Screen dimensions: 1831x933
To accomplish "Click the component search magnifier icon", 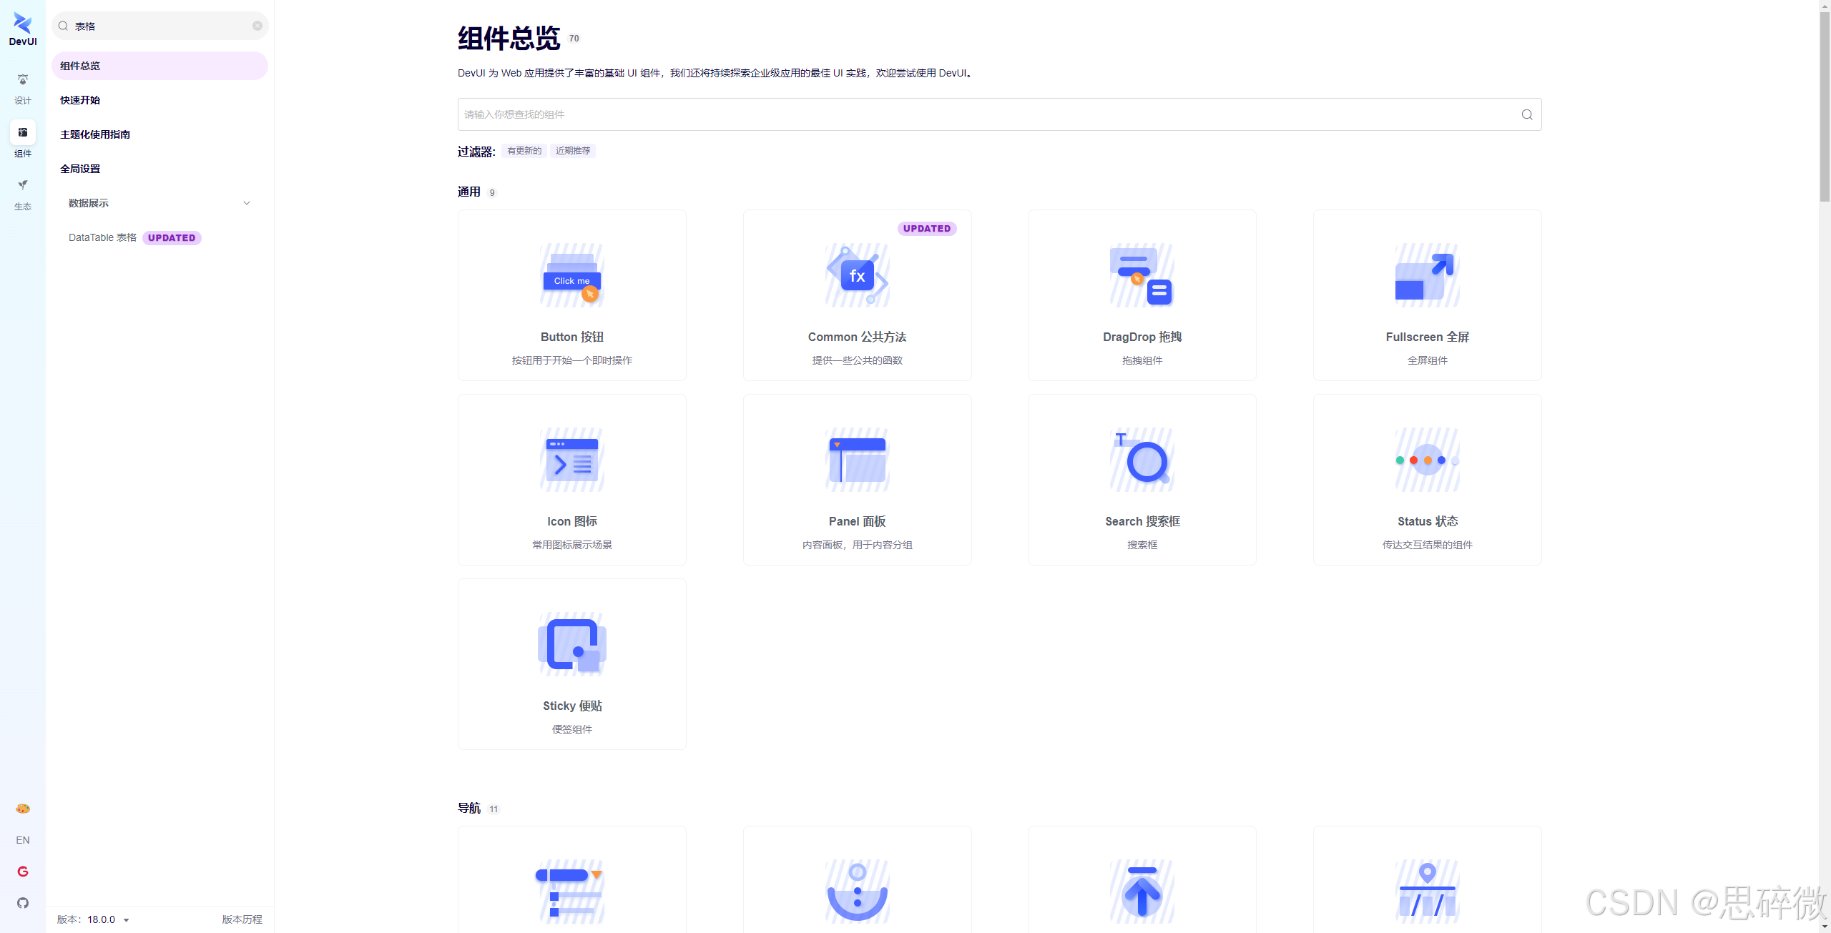I will pyautogui.click(x=1526, y=114).
